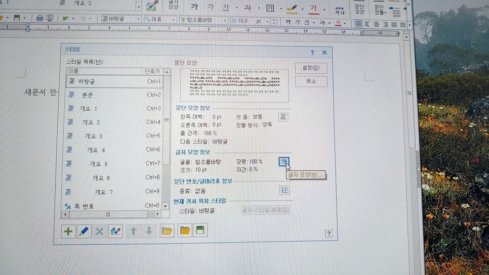The height and width of the screenshot is (275, 489).
Task: Toggle italic 가 in the format toolbar
Action: tap(298, 22)
